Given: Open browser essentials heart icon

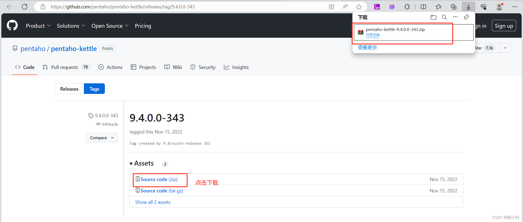Looking at the screenshot, I should 484,7.
